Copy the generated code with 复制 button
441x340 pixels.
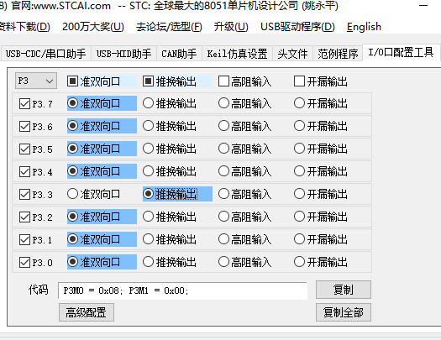click(344, 290)
